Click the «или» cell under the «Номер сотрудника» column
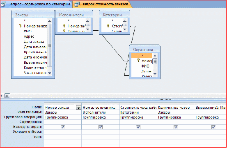Image resolution: width=227 pixels, height=148 pixels. (100, 137)
